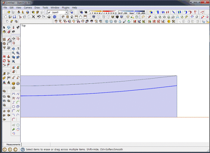Open the Draw menu
The height and width of the screenshot is (153, 210).
pyautogui.click(x=37, y=8)
